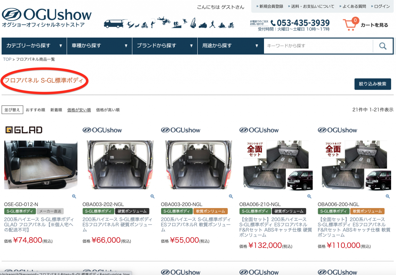Open ESフロアパネルR 軟質ポンリューム title link
This screenshot has height=275, width=396.
coord(196,225)
